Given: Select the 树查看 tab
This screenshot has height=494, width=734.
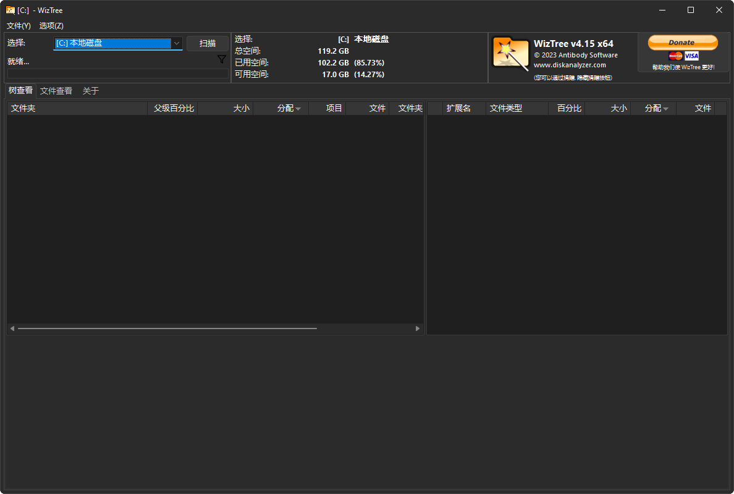Looking at the screenshot, I should [20, 90].
